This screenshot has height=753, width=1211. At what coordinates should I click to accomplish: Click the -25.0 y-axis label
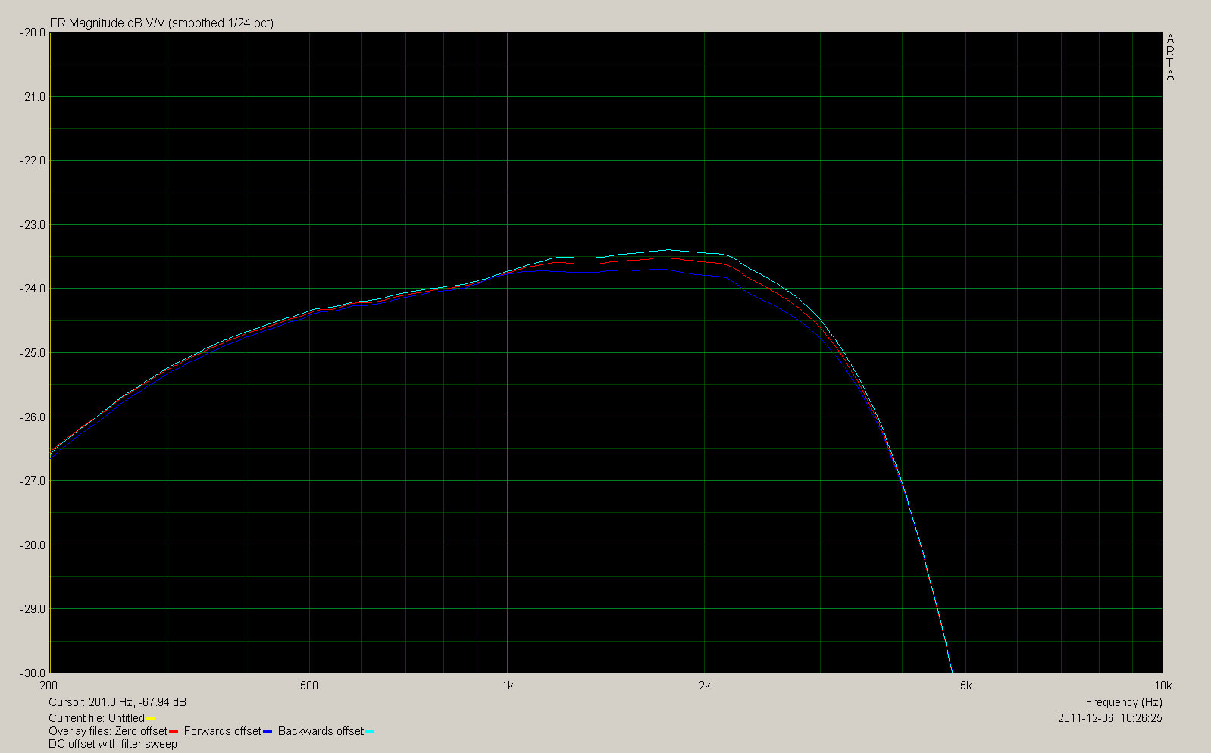33,353
